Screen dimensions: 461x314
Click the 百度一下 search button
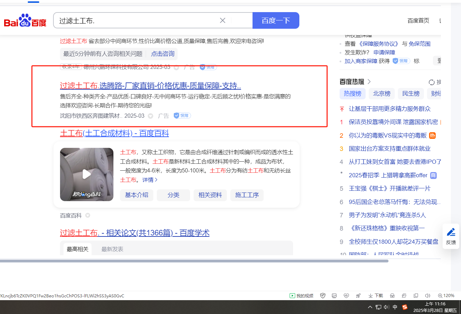click(276, 20)
